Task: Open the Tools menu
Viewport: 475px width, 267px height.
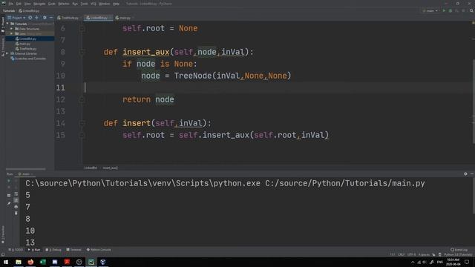Action: (84, 4)
